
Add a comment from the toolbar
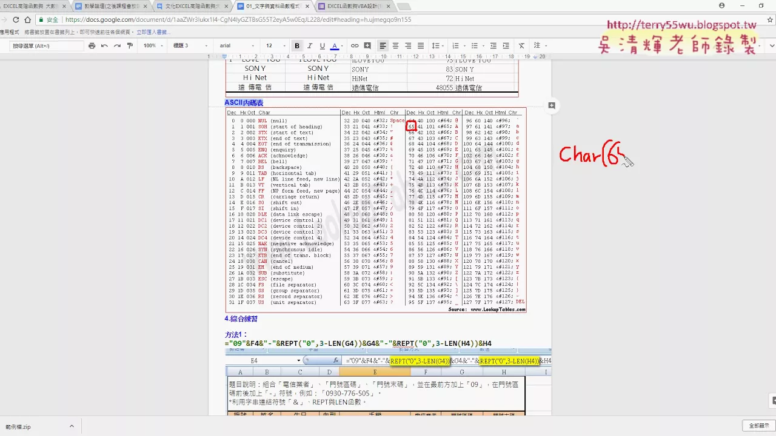(367, 46)
